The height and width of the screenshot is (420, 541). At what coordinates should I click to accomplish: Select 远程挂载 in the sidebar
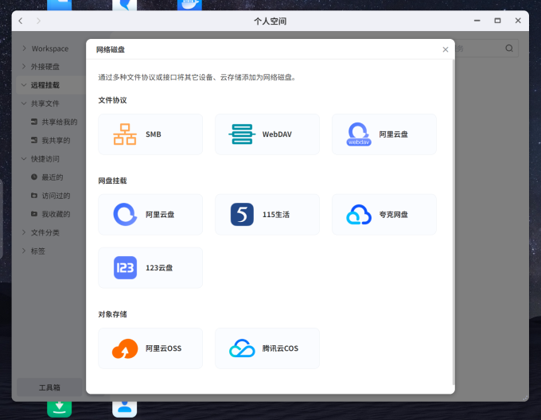(45, 85)
